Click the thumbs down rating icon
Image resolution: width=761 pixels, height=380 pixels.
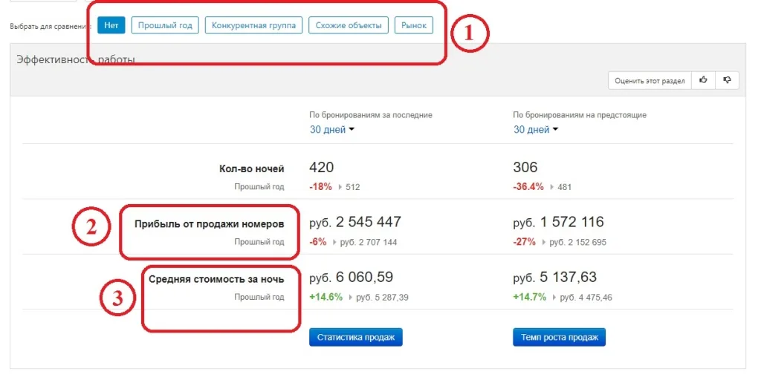coord(727,80)
